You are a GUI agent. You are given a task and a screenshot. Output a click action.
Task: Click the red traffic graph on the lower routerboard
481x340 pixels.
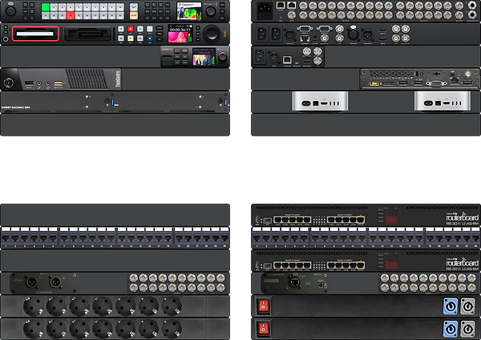[391, 264]
